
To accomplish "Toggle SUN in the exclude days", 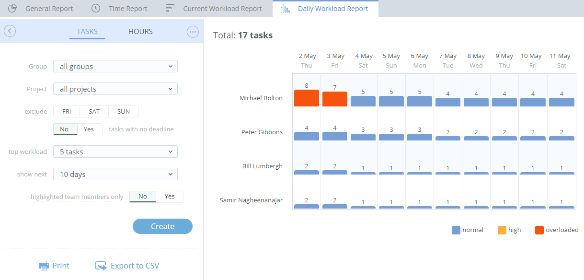I will tap(124, 111).
